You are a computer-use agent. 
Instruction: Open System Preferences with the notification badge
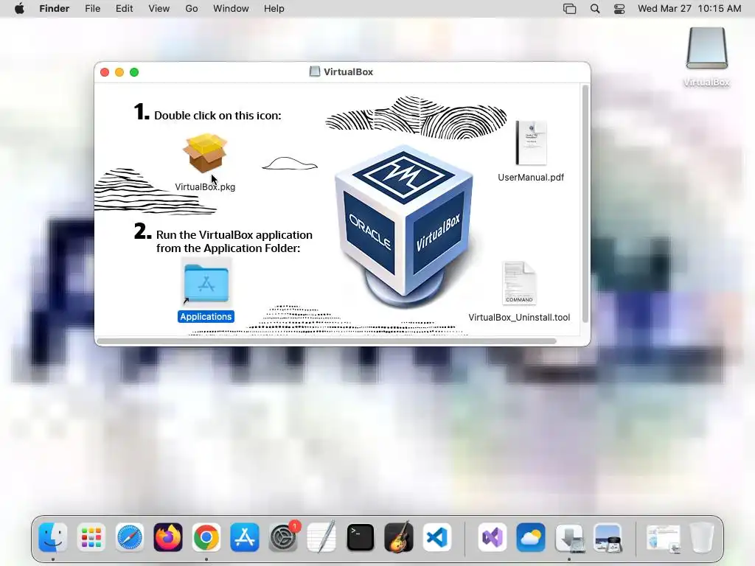click(283, 537)
